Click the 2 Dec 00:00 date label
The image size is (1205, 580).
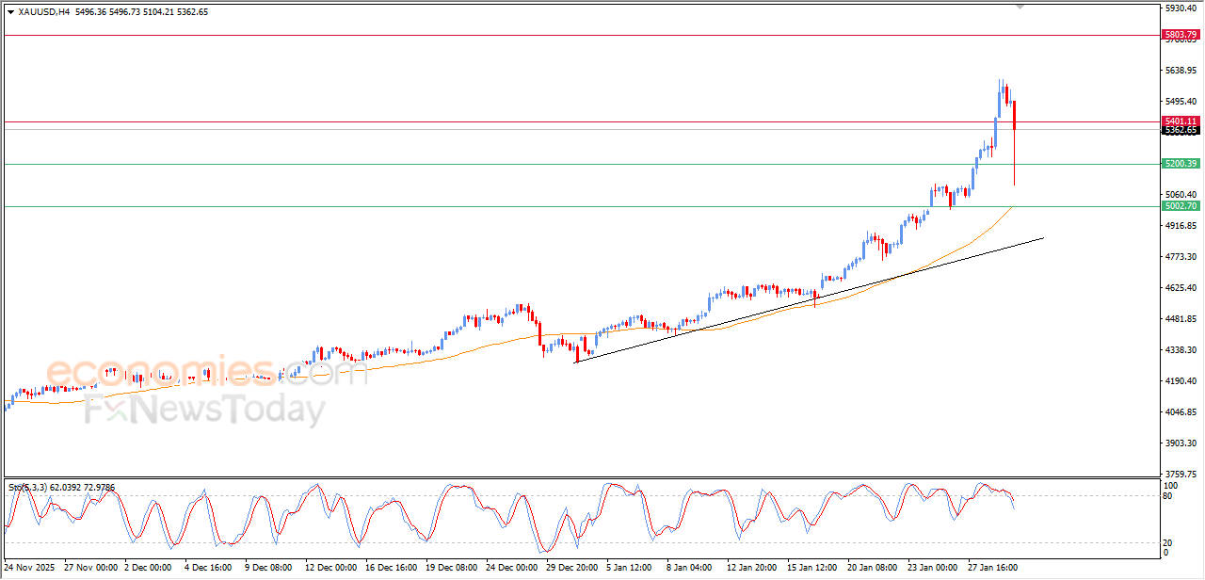click(x=150, y=568)
